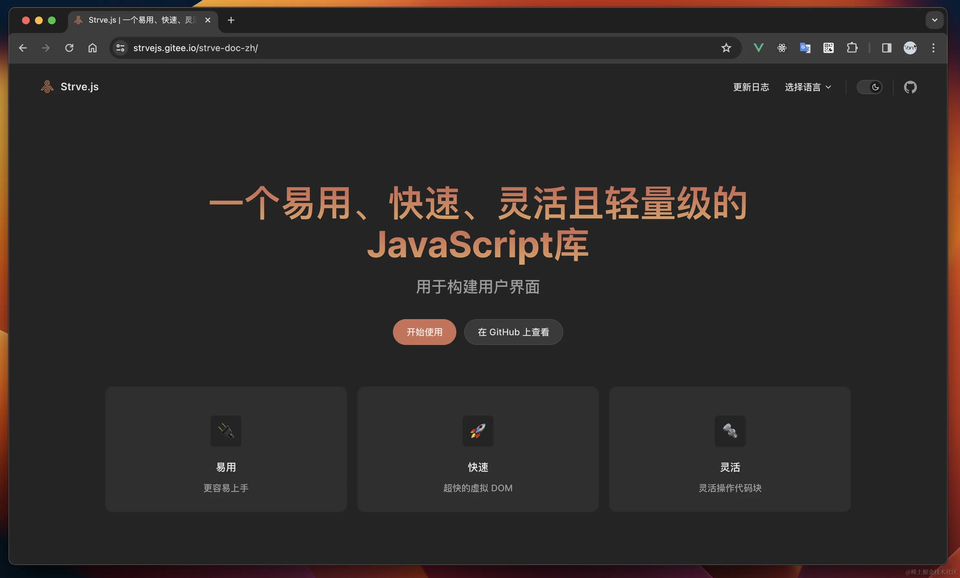The height and width of the screenshot is (578, 960).
Task: Open Chrome's three-dot menu
Action: pos(933,48)
